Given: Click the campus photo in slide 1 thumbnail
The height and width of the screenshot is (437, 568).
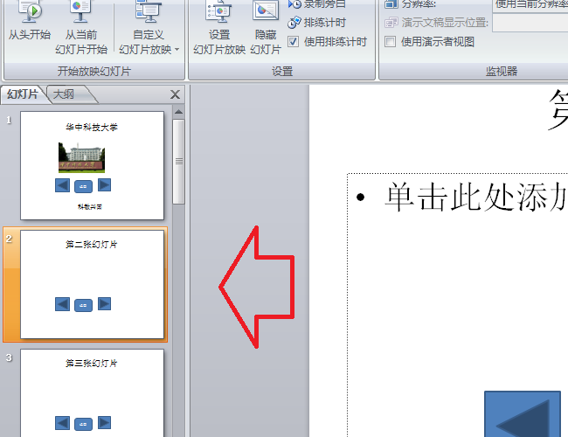Looking at the screenshot, I should [81, 157].
